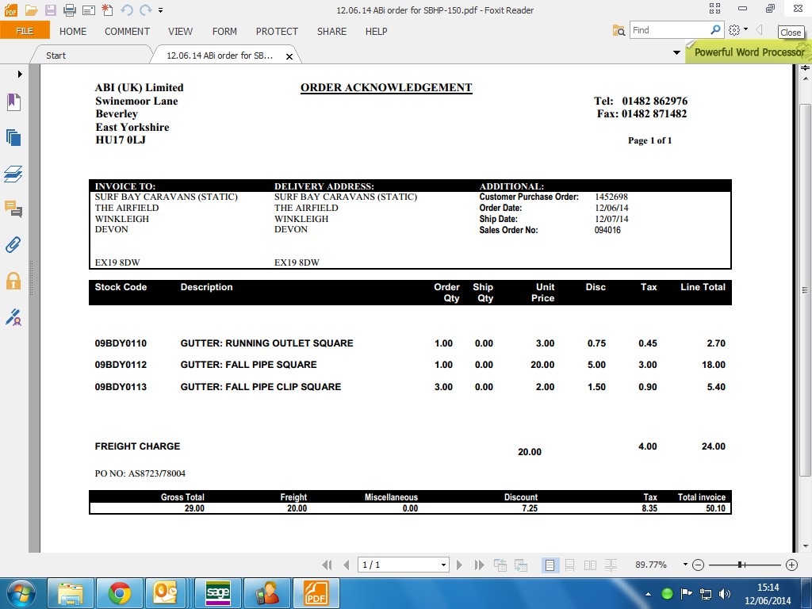This screenshot has height=609, width=812.
Task: Open the page number dropdown
Action: coord(443,565)
